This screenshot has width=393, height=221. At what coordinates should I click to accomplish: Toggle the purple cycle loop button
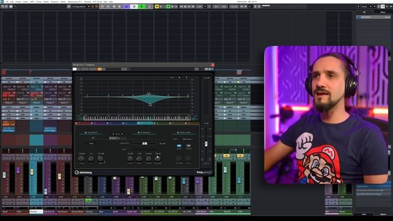[x=126, y=6]
